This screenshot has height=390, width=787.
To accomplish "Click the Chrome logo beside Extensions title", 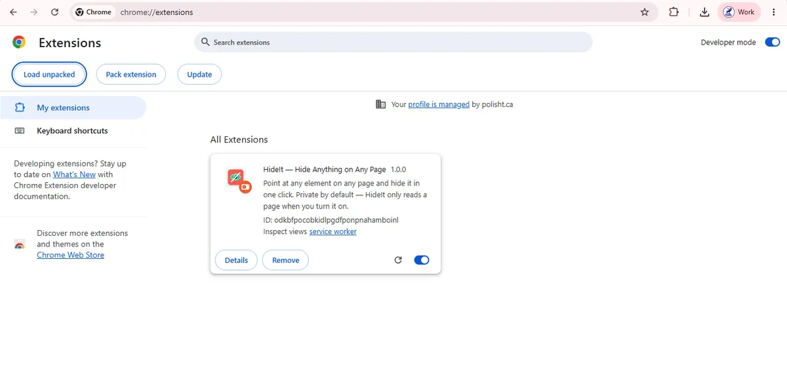I will pos(19,43).
